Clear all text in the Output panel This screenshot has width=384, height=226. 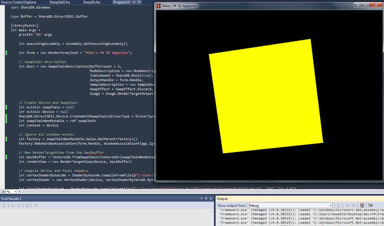(x=362, y=205)
